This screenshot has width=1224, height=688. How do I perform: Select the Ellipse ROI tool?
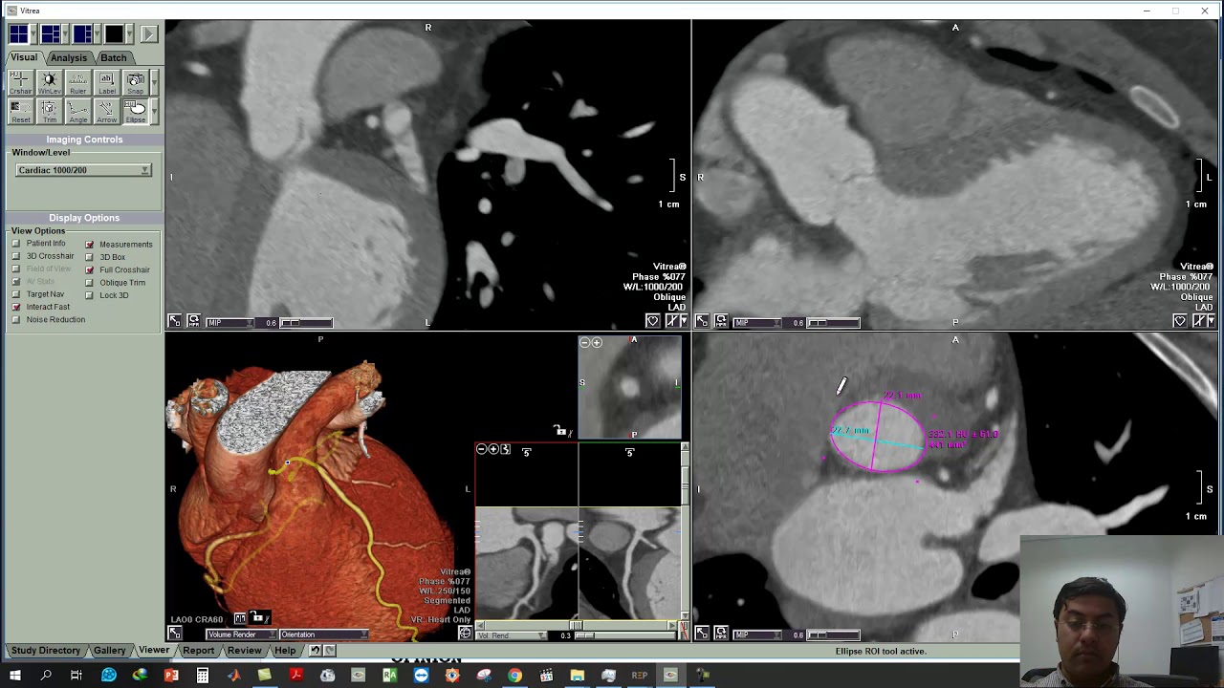(x=135, y=112)
